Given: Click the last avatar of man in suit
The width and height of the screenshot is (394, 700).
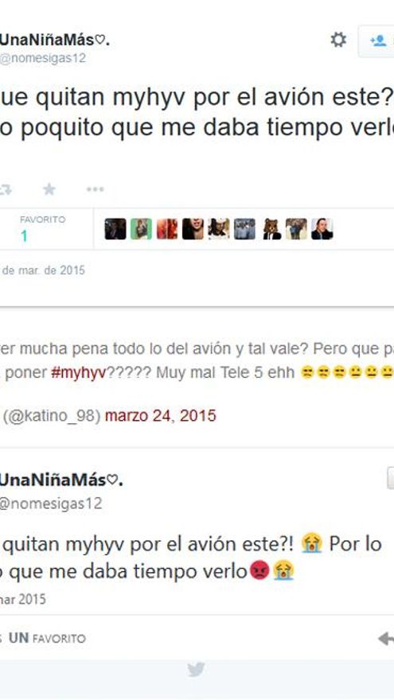Looking at the screenshot, I should (x=322, y=229).
